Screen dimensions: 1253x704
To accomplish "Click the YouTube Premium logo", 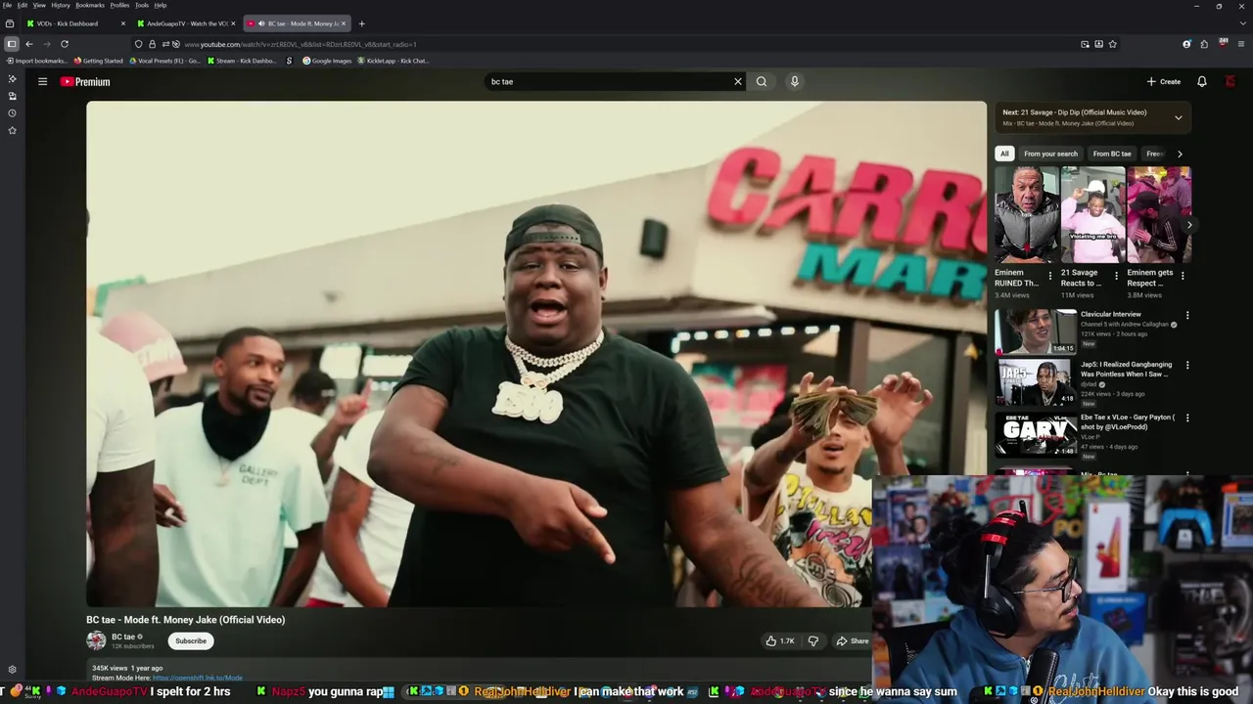I will 85,81.
